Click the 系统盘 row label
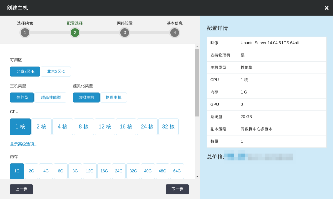This screenshot has height=200, width=333. point(216,117)
